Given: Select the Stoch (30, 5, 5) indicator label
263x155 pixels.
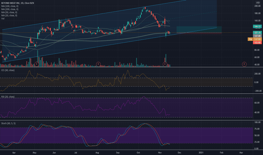Looking at the screenshot, I should coord(8,123).
